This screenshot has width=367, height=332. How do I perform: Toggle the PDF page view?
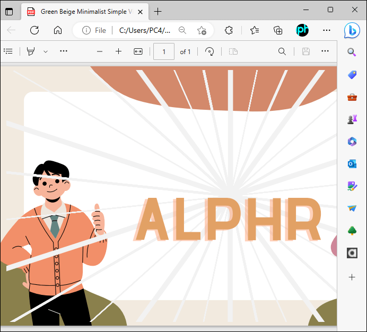233,51
